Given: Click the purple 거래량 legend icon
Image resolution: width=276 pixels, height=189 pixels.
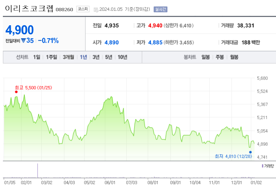Looking at the screenshot, I should [x=262, y=166].
